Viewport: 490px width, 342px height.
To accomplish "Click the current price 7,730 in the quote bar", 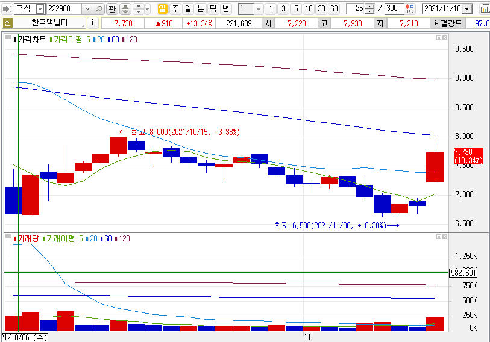I will 123,23.
